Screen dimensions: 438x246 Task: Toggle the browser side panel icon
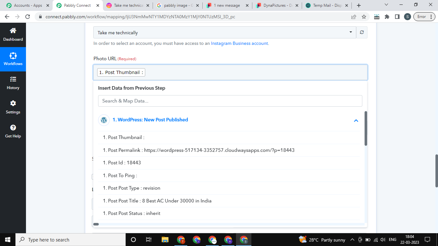[397, 17]
